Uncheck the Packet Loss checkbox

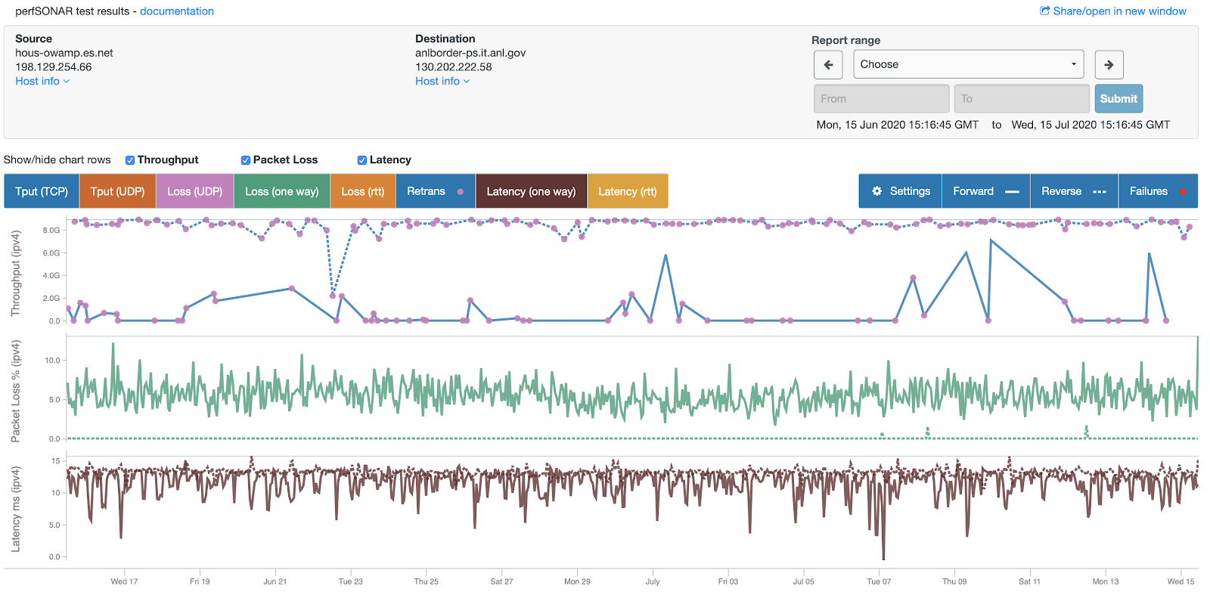[x=246, y=160]
